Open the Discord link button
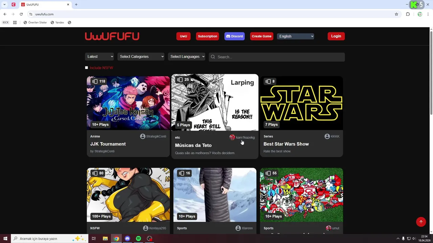The height and width of the screenshot is (243, 433). click(234, 36)
